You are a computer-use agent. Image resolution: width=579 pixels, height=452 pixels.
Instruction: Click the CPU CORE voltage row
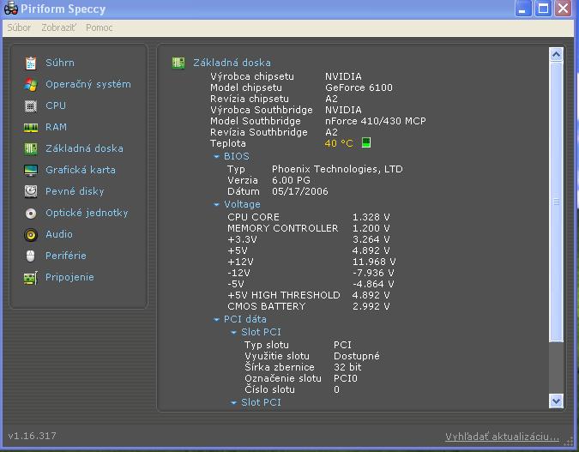pos(309,217)
